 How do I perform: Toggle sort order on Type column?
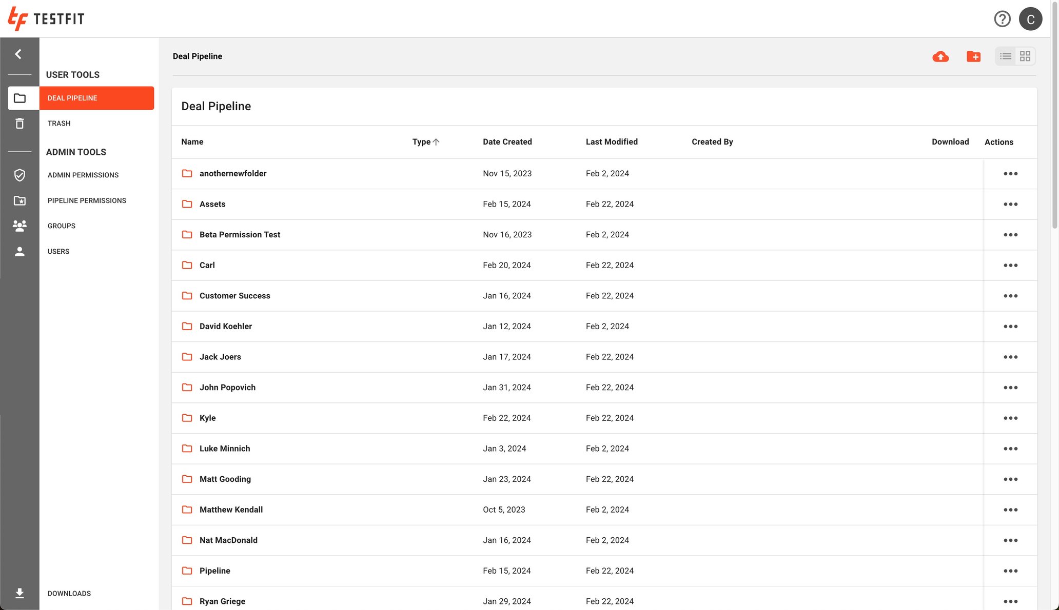point(426,142)
